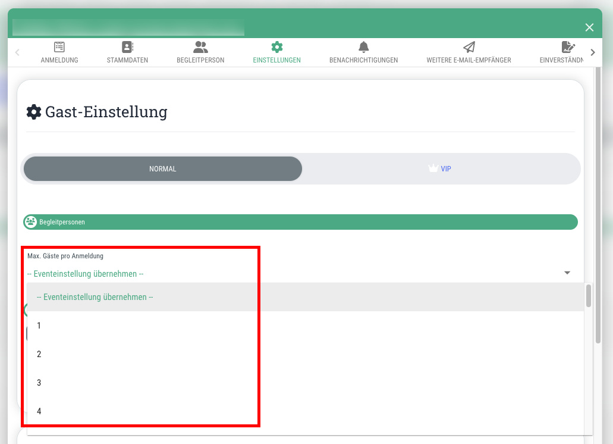The height and width of the screenshot is (444, 613).
Task: Choose option 3 in guest list
Action: tap(306, 383)
